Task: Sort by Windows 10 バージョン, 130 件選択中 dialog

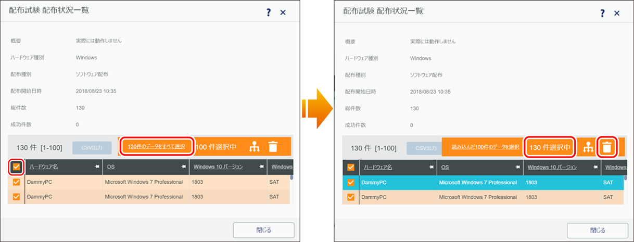Action: pyautogui.click(x=551, y=167)
